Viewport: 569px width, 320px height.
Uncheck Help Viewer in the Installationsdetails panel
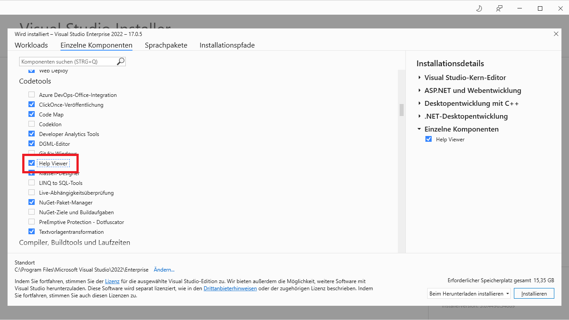[428, 139]
